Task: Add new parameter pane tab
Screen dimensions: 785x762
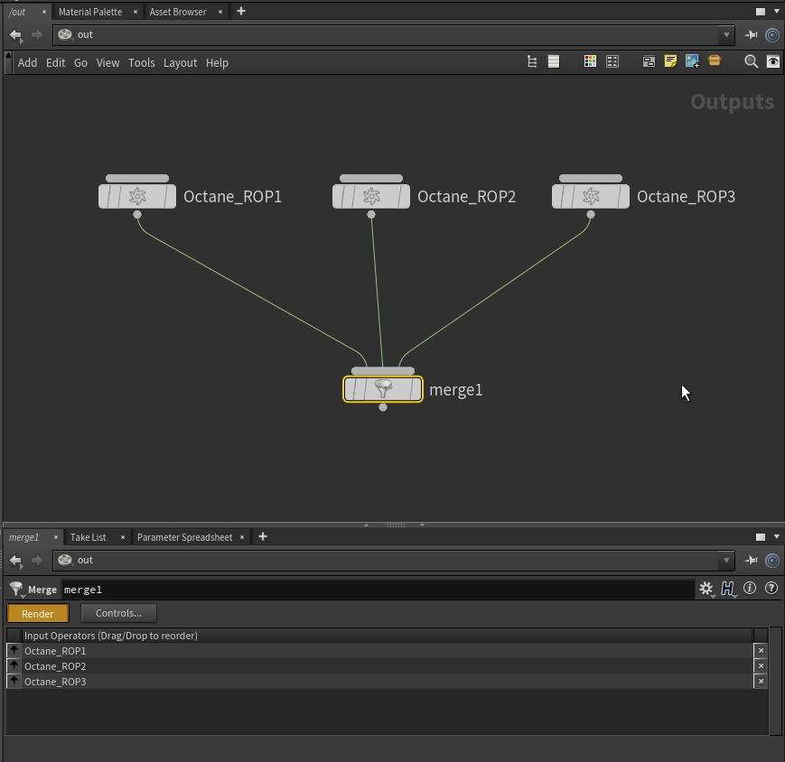Action: [x=263, y=536]
